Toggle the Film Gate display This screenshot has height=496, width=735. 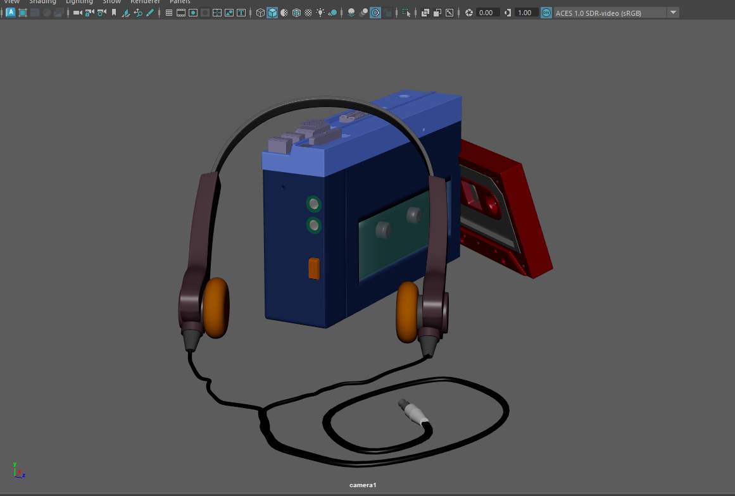click(x=181, y=13)
